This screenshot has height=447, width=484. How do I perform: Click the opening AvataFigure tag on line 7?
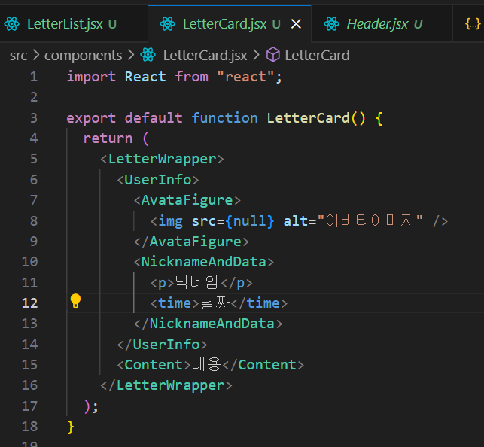pyautogui.click(x=187, y=200)
